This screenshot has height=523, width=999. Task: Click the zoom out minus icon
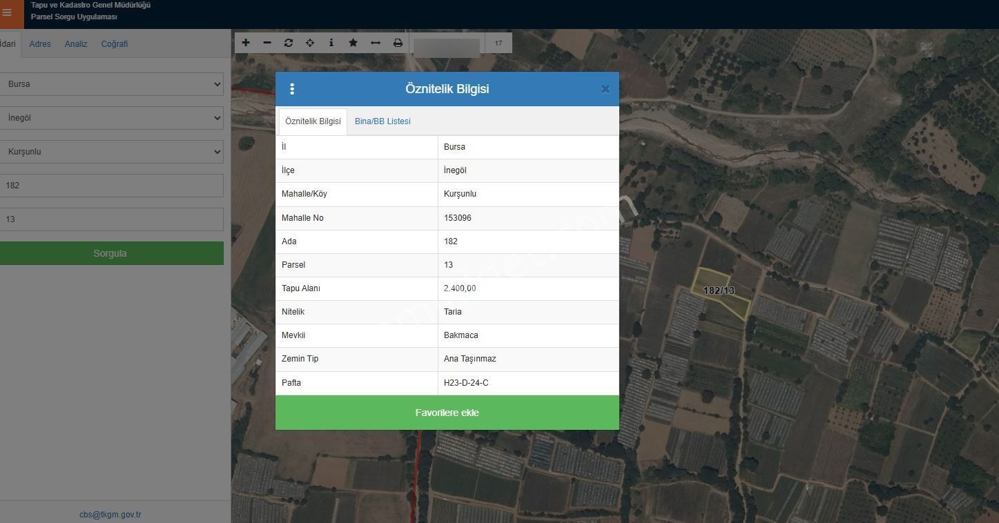267,43
